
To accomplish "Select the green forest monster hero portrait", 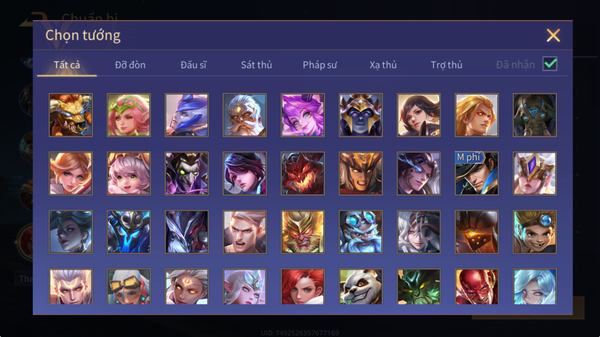I will click(419, 286).
